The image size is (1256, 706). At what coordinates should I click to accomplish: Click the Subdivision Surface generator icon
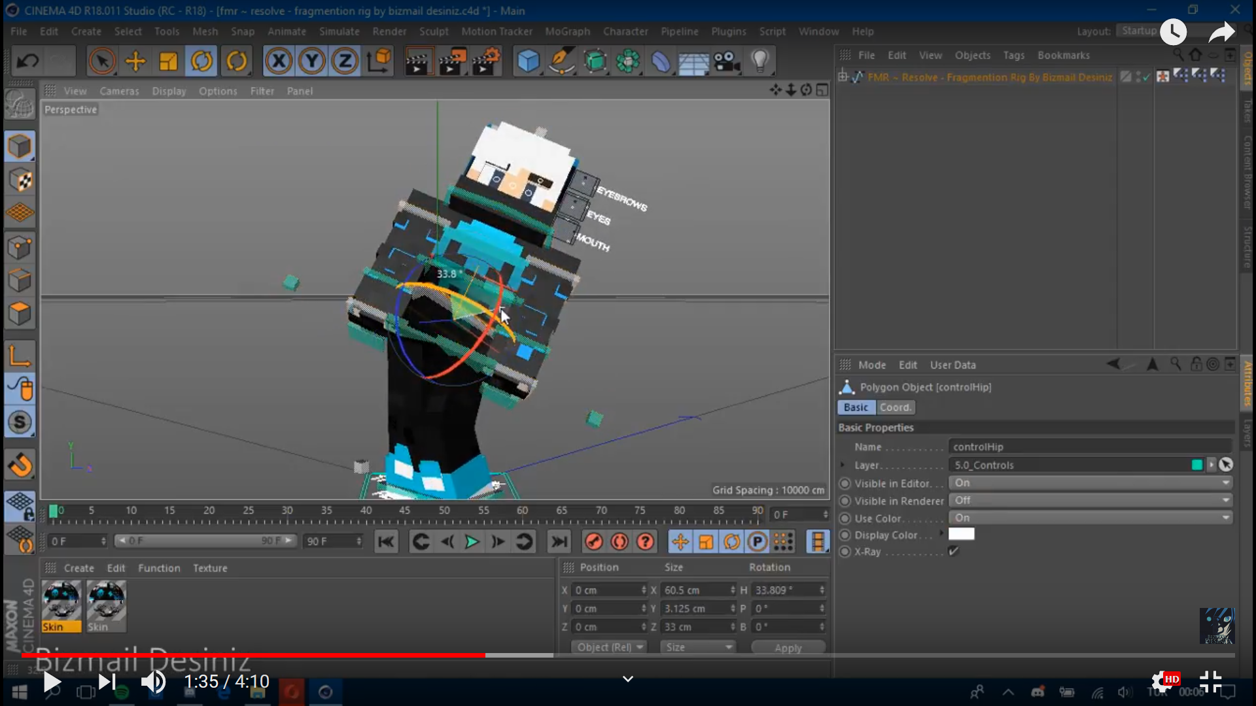click(595, 61)
